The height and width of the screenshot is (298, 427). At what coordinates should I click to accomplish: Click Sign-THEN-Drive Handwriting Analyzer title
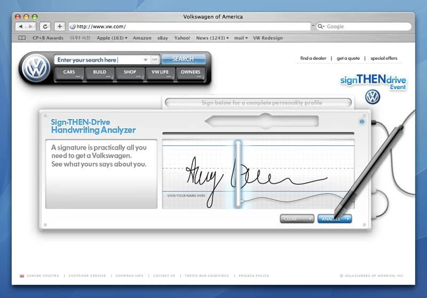click(x=93, y=126)
